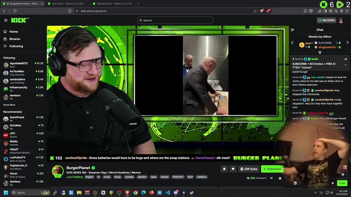
Task: Click Get KICKs button
Action: coord(326,20)
